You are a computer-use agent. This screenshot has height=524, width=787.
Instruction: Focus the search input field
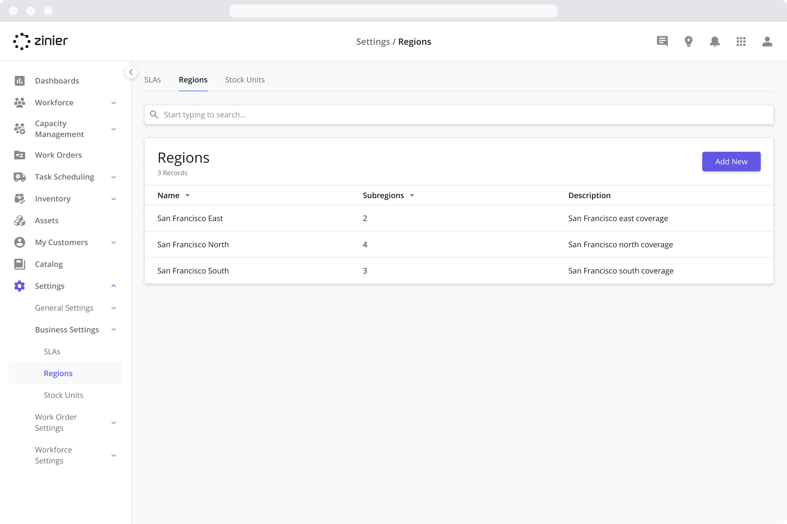(459, 115)
